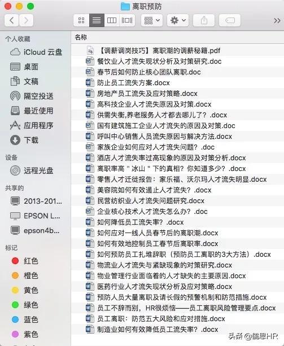Click the Share toolbar button
This screenshot has width=284, height=346.
tap(204, 20)
